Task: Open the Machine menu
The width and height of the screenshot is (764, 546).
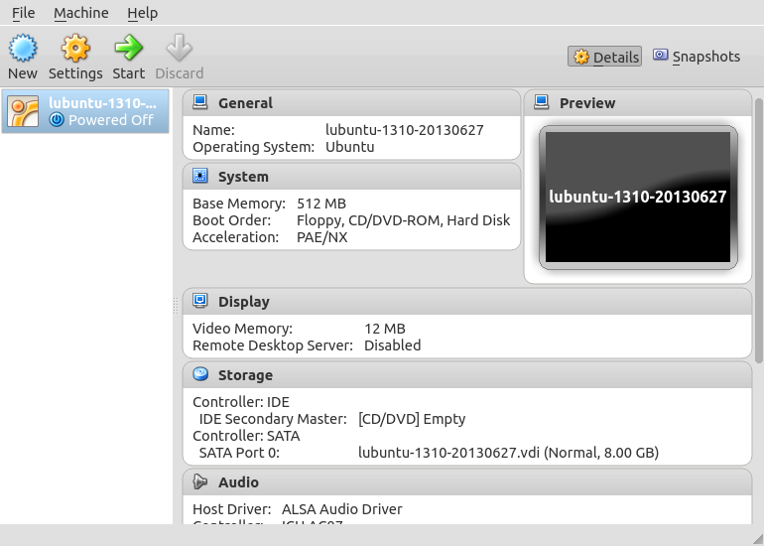Action: (x=81, y=13)
